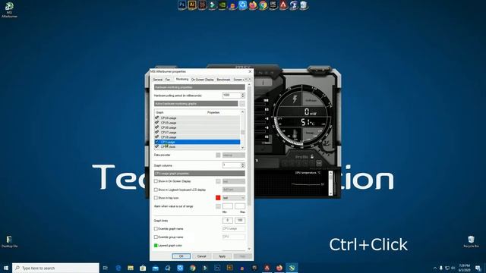Open Firefox from the top dock
This screenshot has width=486, height=273.
click(x=253, y=5)
